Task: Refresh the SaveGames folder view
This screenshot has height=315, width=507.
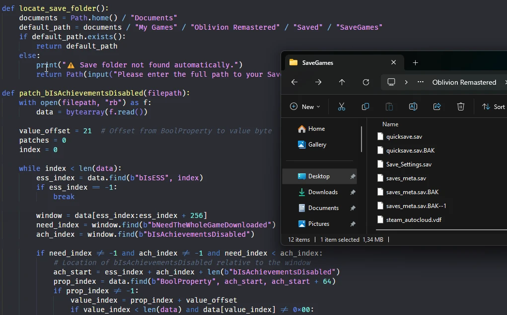Action: pyautogui.click(x=365, y=82)
